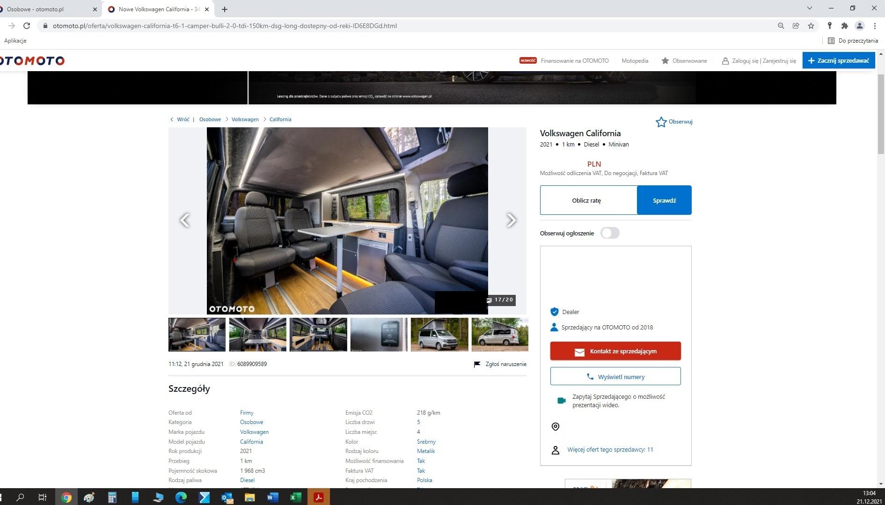Open Microsoft Edge from the taskbar

[181, 497]
